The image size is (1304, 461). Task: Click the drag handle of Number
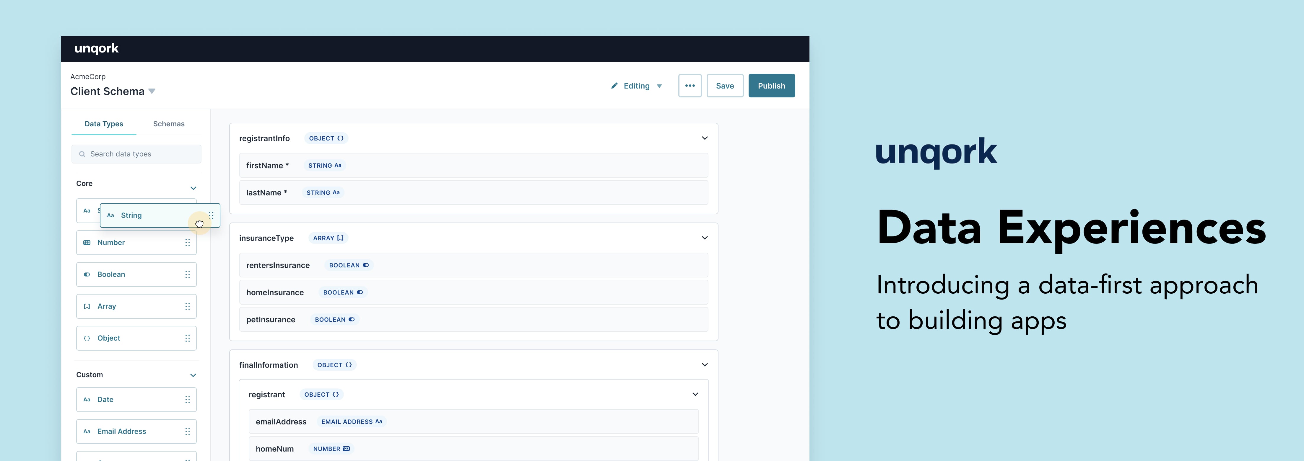[187, 243]
